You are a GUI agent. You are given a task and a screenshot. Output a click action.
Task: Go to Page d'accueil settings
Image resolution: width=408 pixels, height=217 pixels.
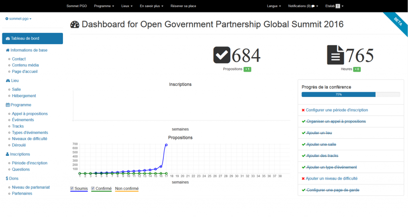coord(25,72)
